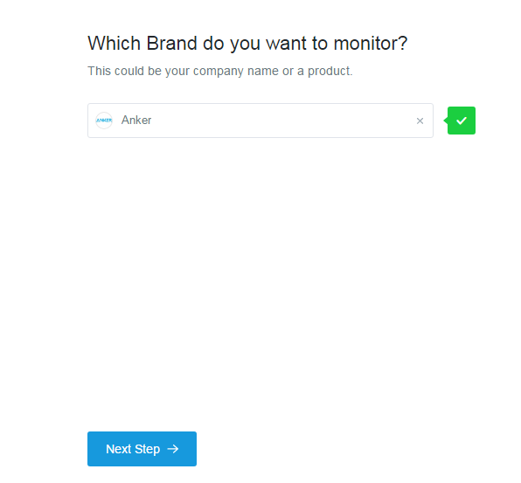Click the small grey X beside Anker
This screenshot has height=483, width=521.
tap(420, 121)
